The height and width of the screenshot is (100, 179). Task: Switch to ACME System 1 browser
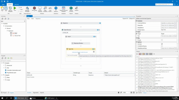[x=51, y=98]
